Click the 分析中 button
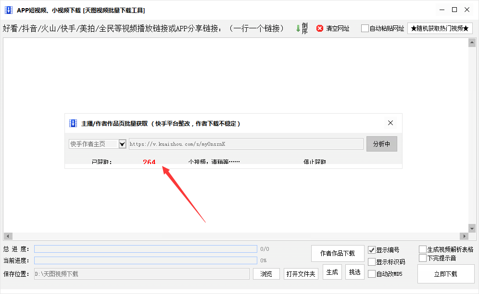The image size is (479, 294). pos(381,144)
